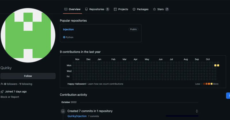Click the Packages cube icon

click(134, 9)
